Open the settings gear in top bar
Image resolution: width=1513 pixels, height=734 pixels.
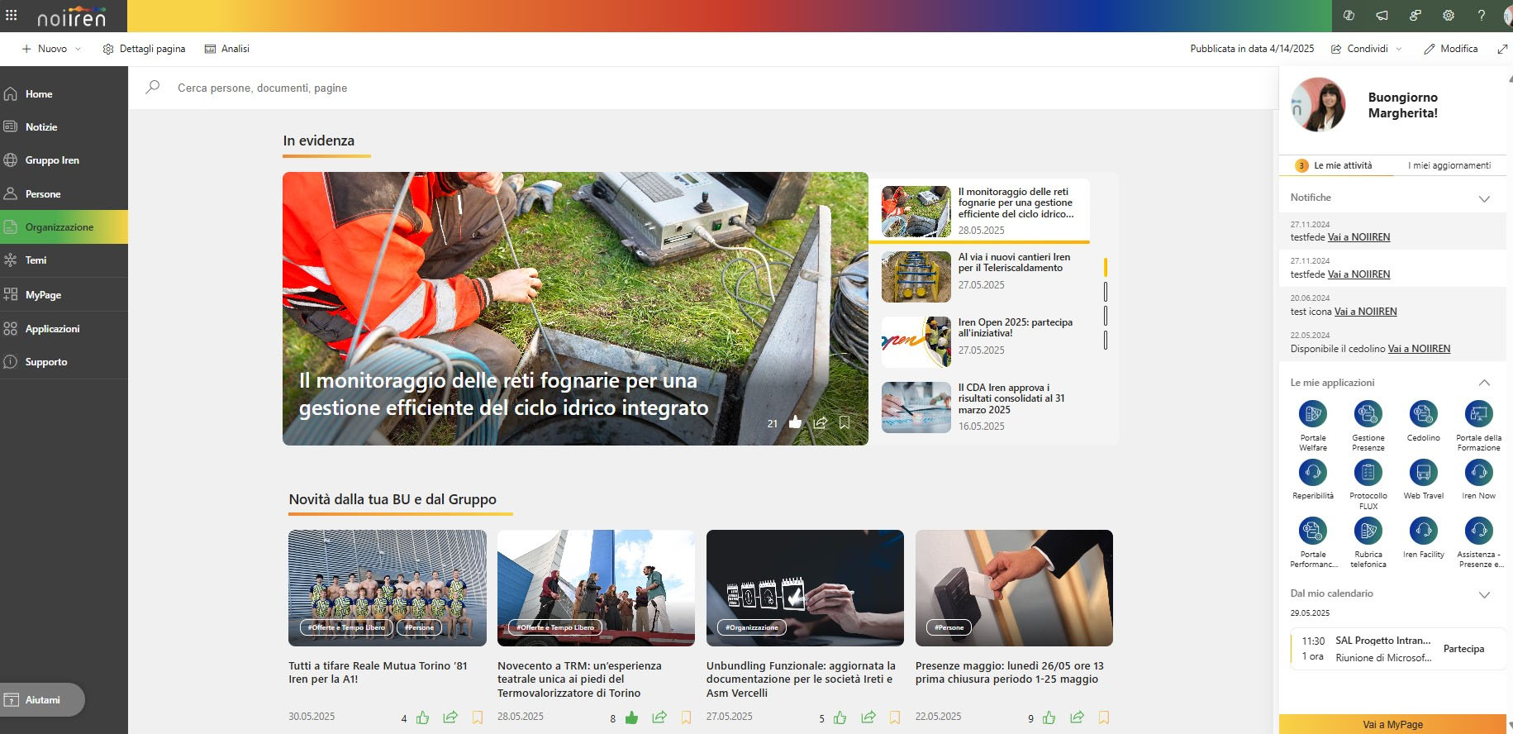[x=1448, y=16]
